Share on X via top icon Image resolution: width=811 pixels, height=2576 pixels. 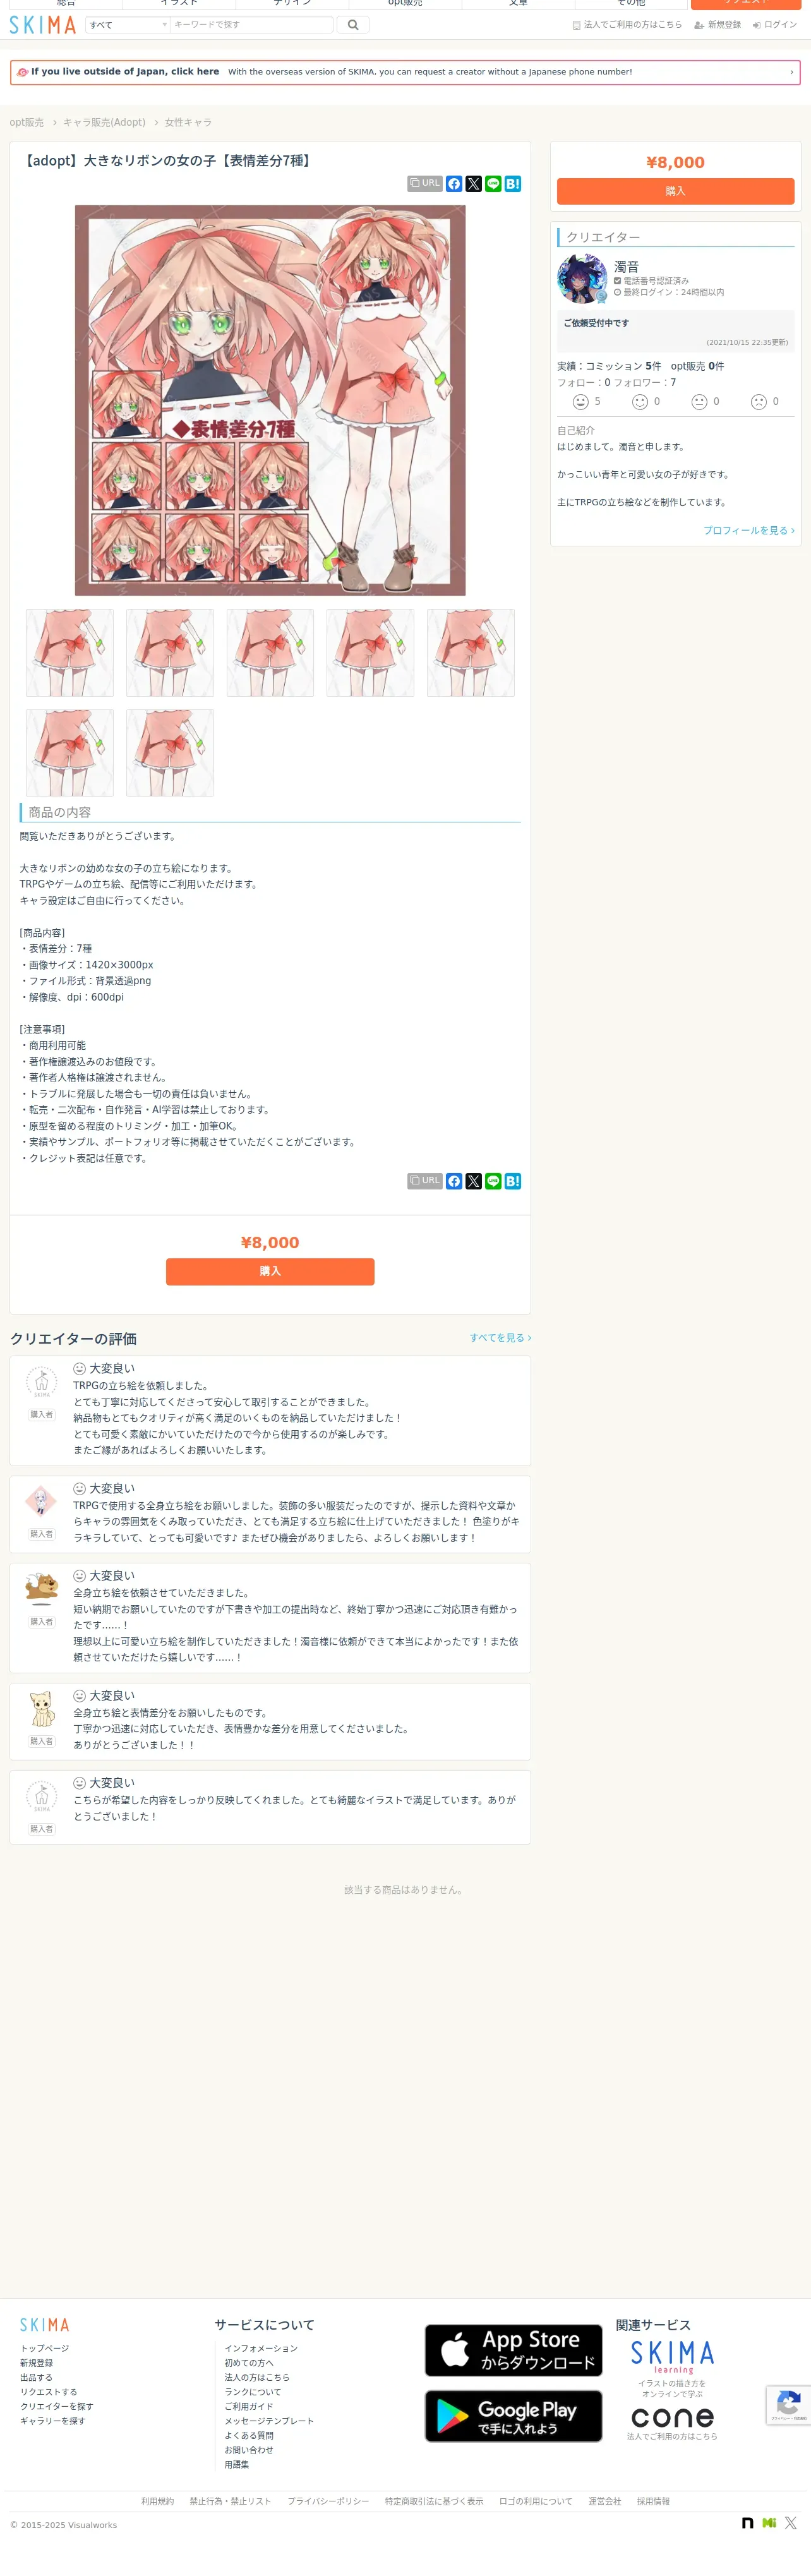click(x=474, y=184)
